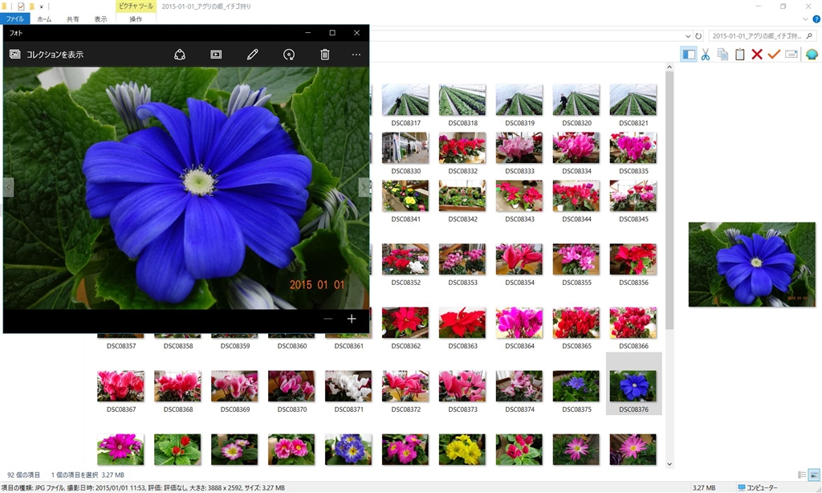
Task: Open the three-dot more menu in Photos
Action: pos(356,55)
